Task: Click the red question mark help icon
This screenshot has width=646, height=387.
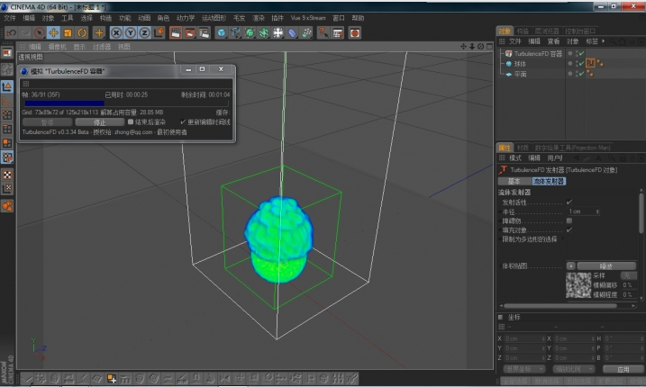Action: click(323, 33)
